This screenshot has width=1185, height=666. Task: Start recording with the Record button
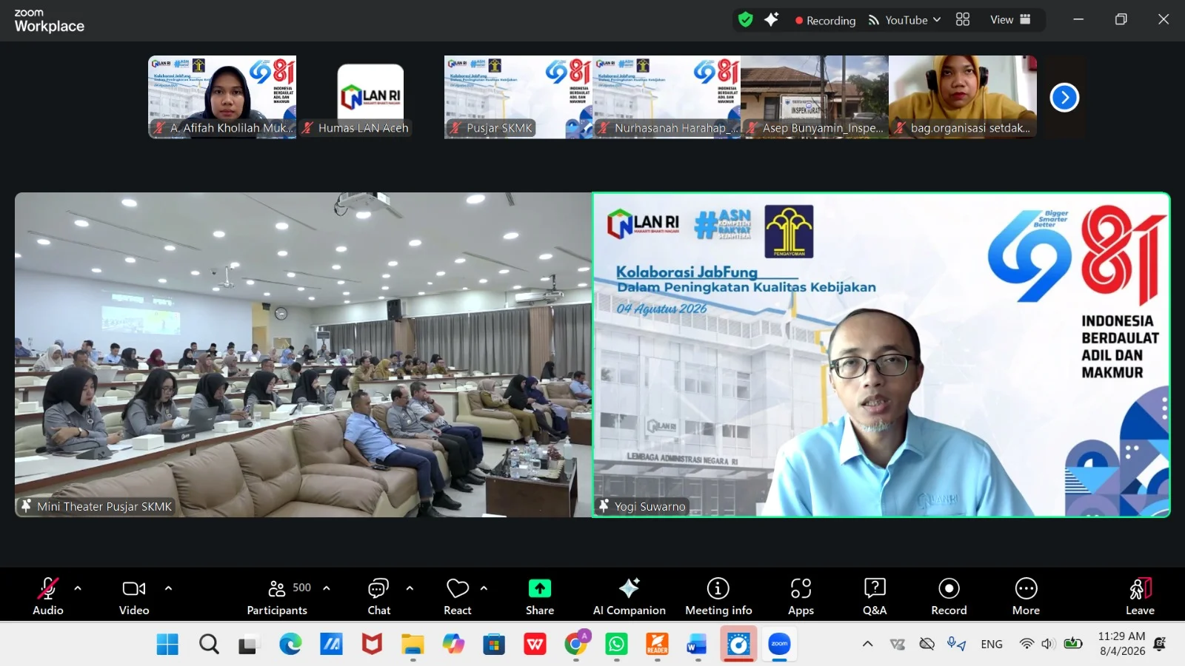tap(949, 596)
